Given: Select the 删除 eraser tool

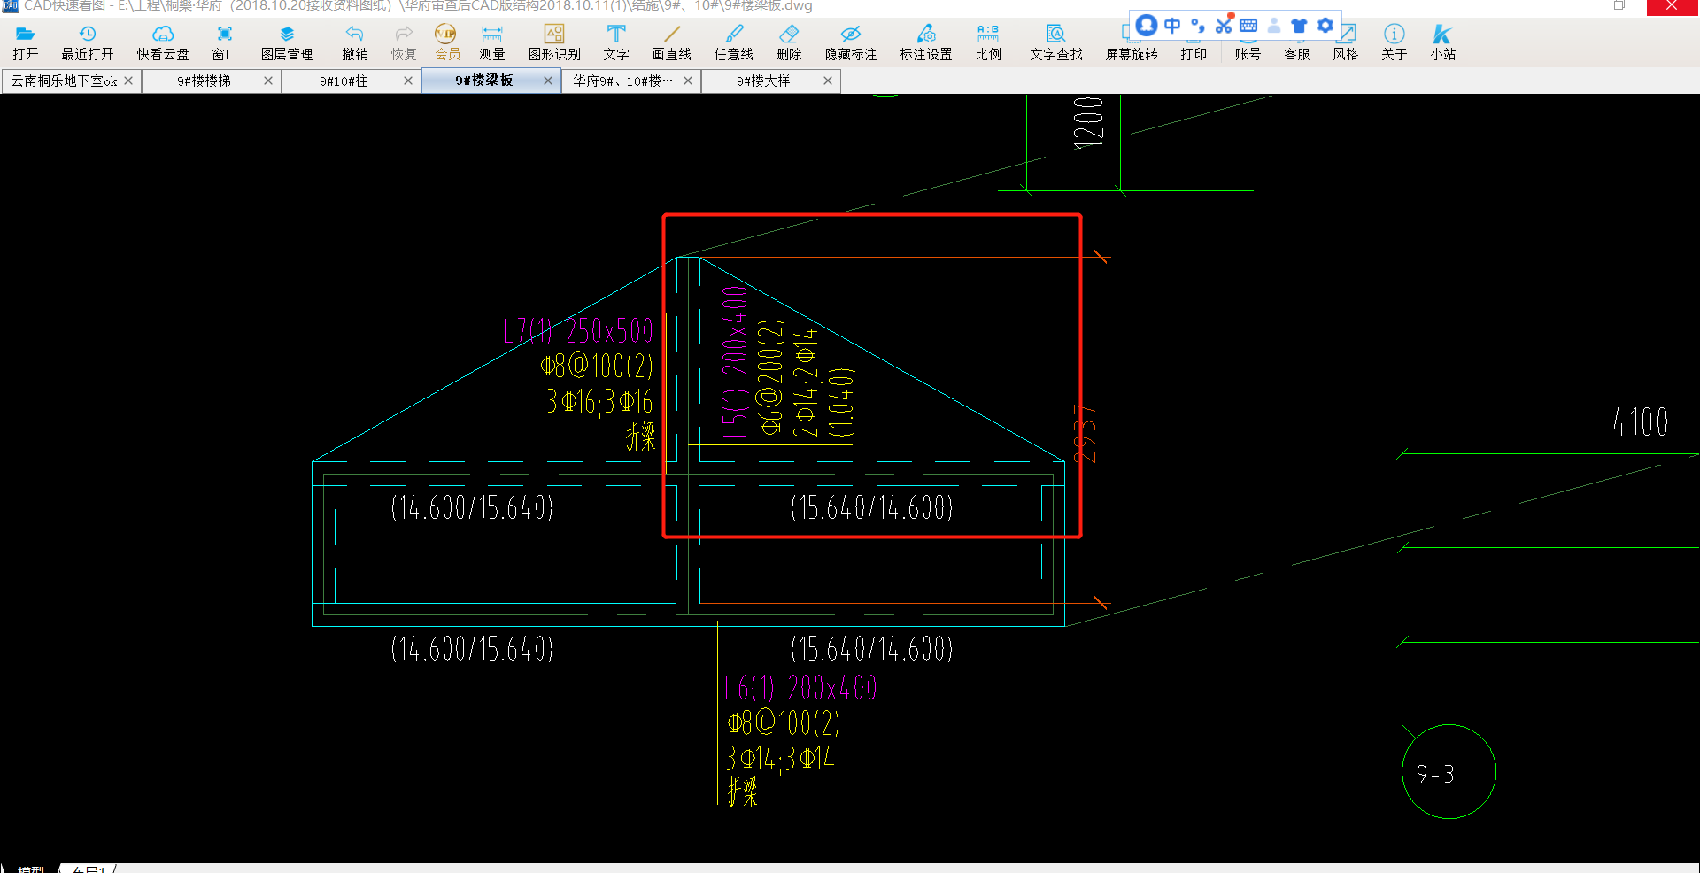Looking at the screenshot, I should (789, 42).
